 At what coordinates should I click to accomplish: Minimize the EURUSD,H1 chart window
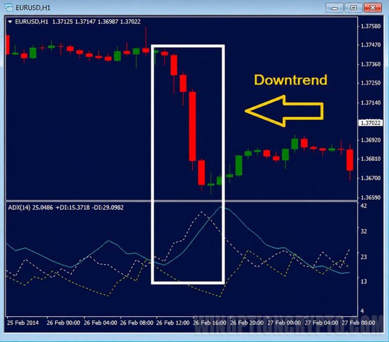click(x=334, y=8)
